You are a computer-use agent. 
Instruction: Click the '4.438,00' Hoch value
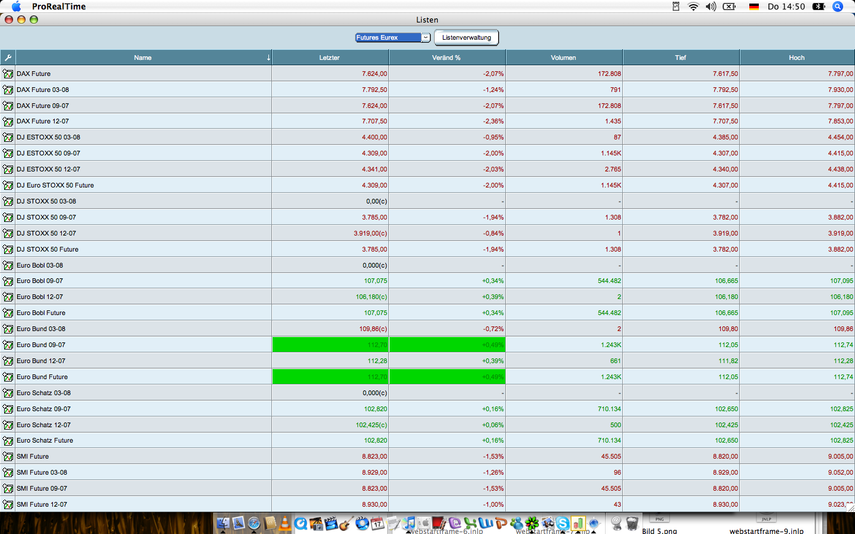(841, 170)
